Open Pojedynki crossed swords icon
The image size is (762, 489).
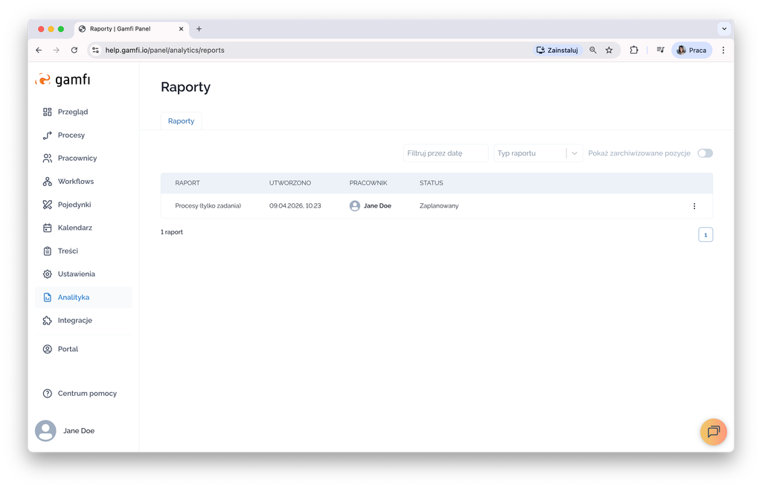(x=48, y=205)
